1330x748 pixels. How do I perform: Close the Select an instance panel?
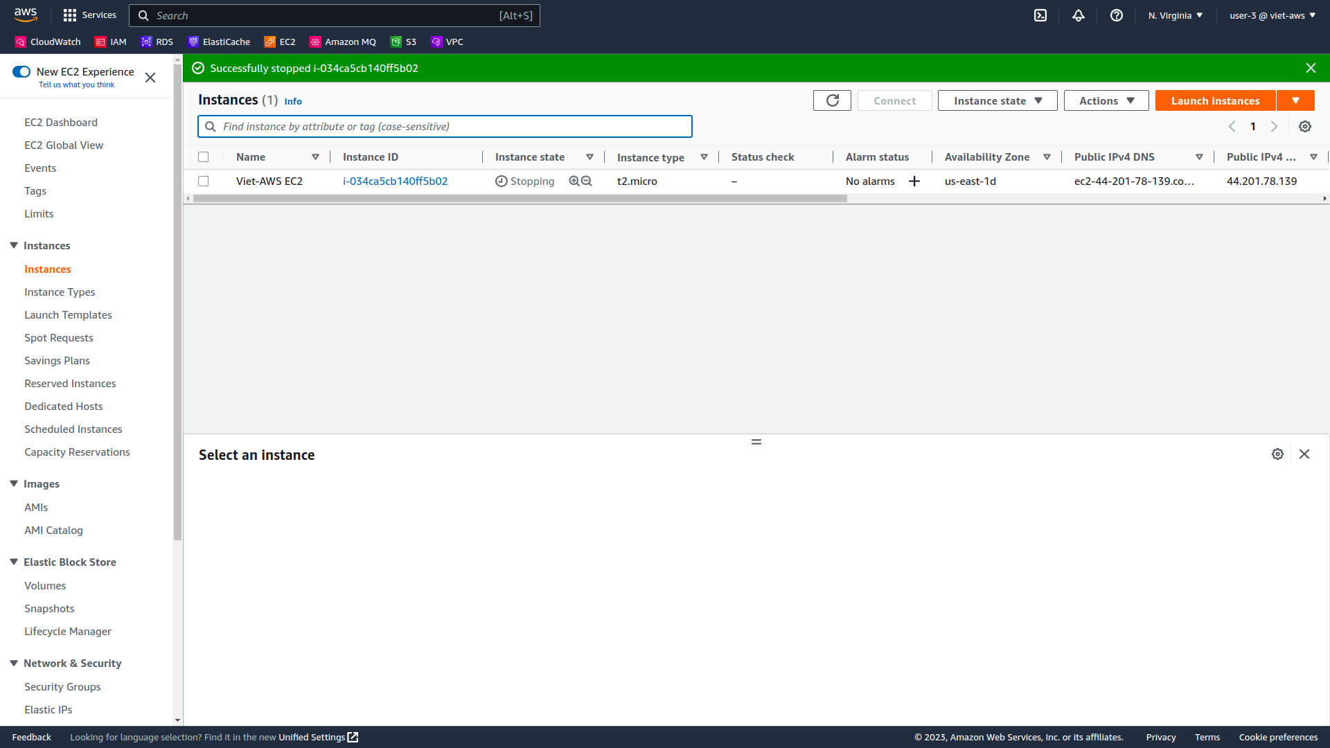(x=1304, y=454)
